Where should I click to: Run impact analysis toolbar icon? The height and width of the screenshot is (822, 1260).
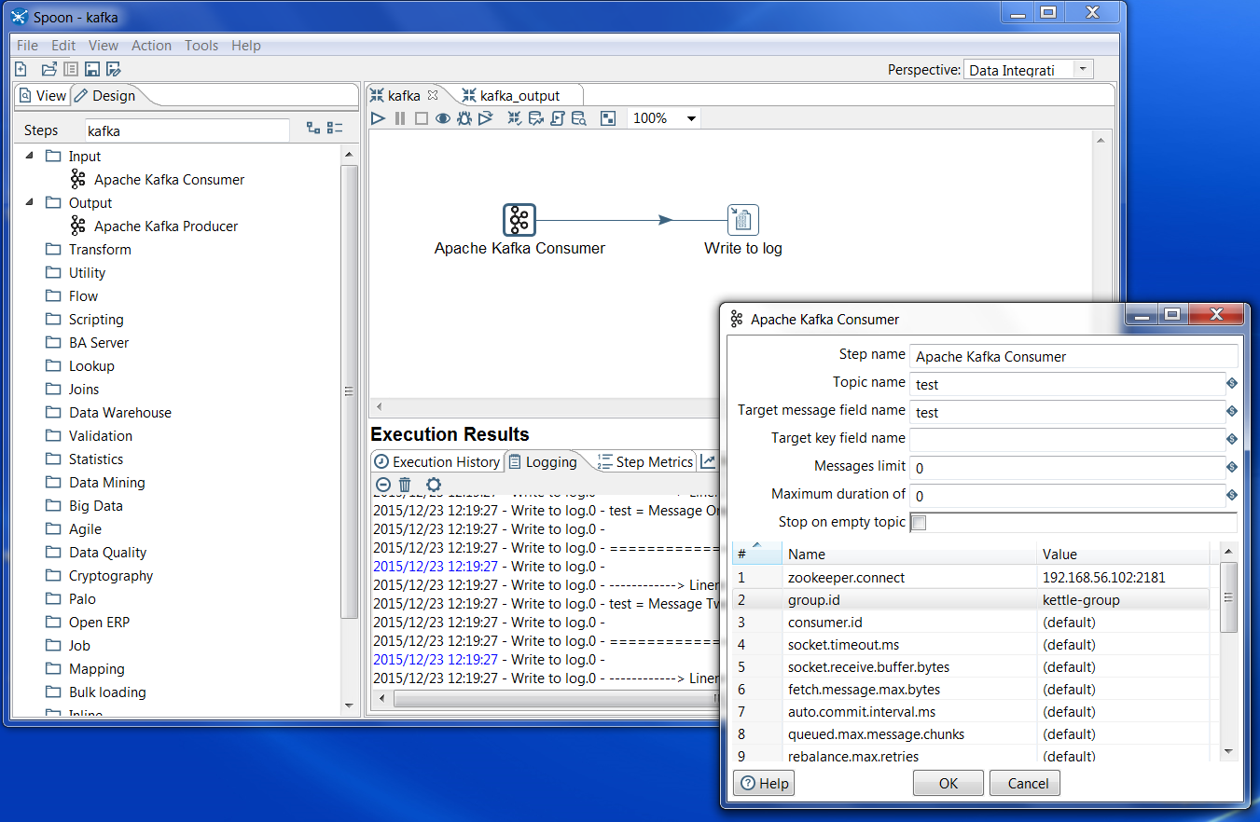click(536, 118)
